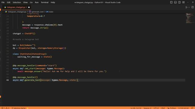Click 'return message.strip()' line
The height and width of the screenshot is (109, 195).
click(35, 28)
